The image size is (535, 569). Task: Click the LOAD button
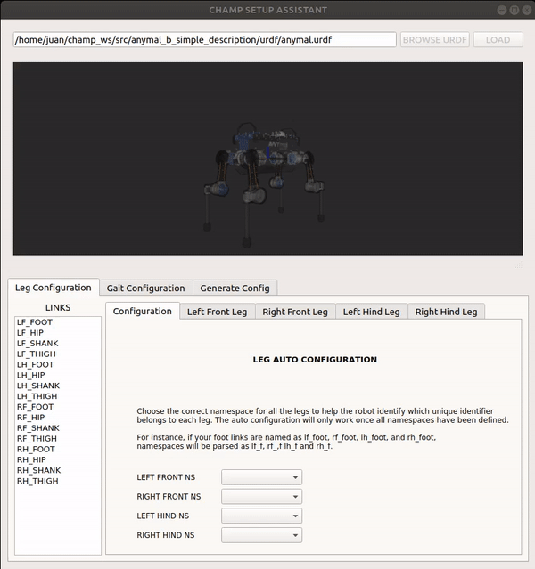click(498, 39)
